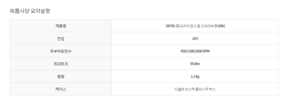Viewport: 287px width, 105px height.
Task: Click the 18V voltage value cell
Action: pos(195,38)
